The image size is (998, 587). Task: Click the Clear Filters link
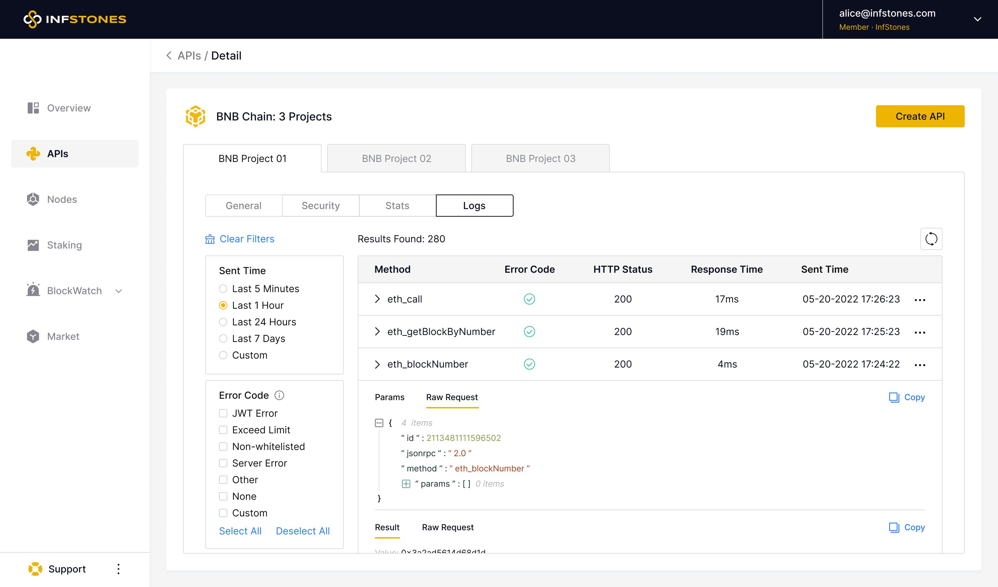point(246,239)
